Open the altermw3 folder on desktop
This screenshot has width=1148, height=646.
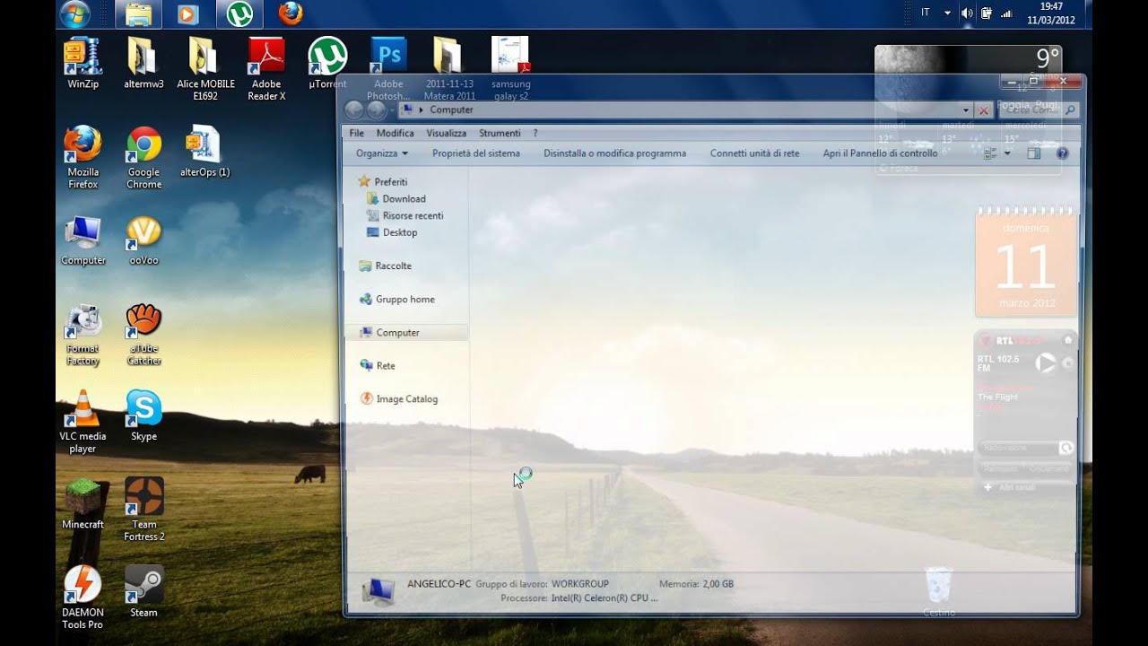143,63
